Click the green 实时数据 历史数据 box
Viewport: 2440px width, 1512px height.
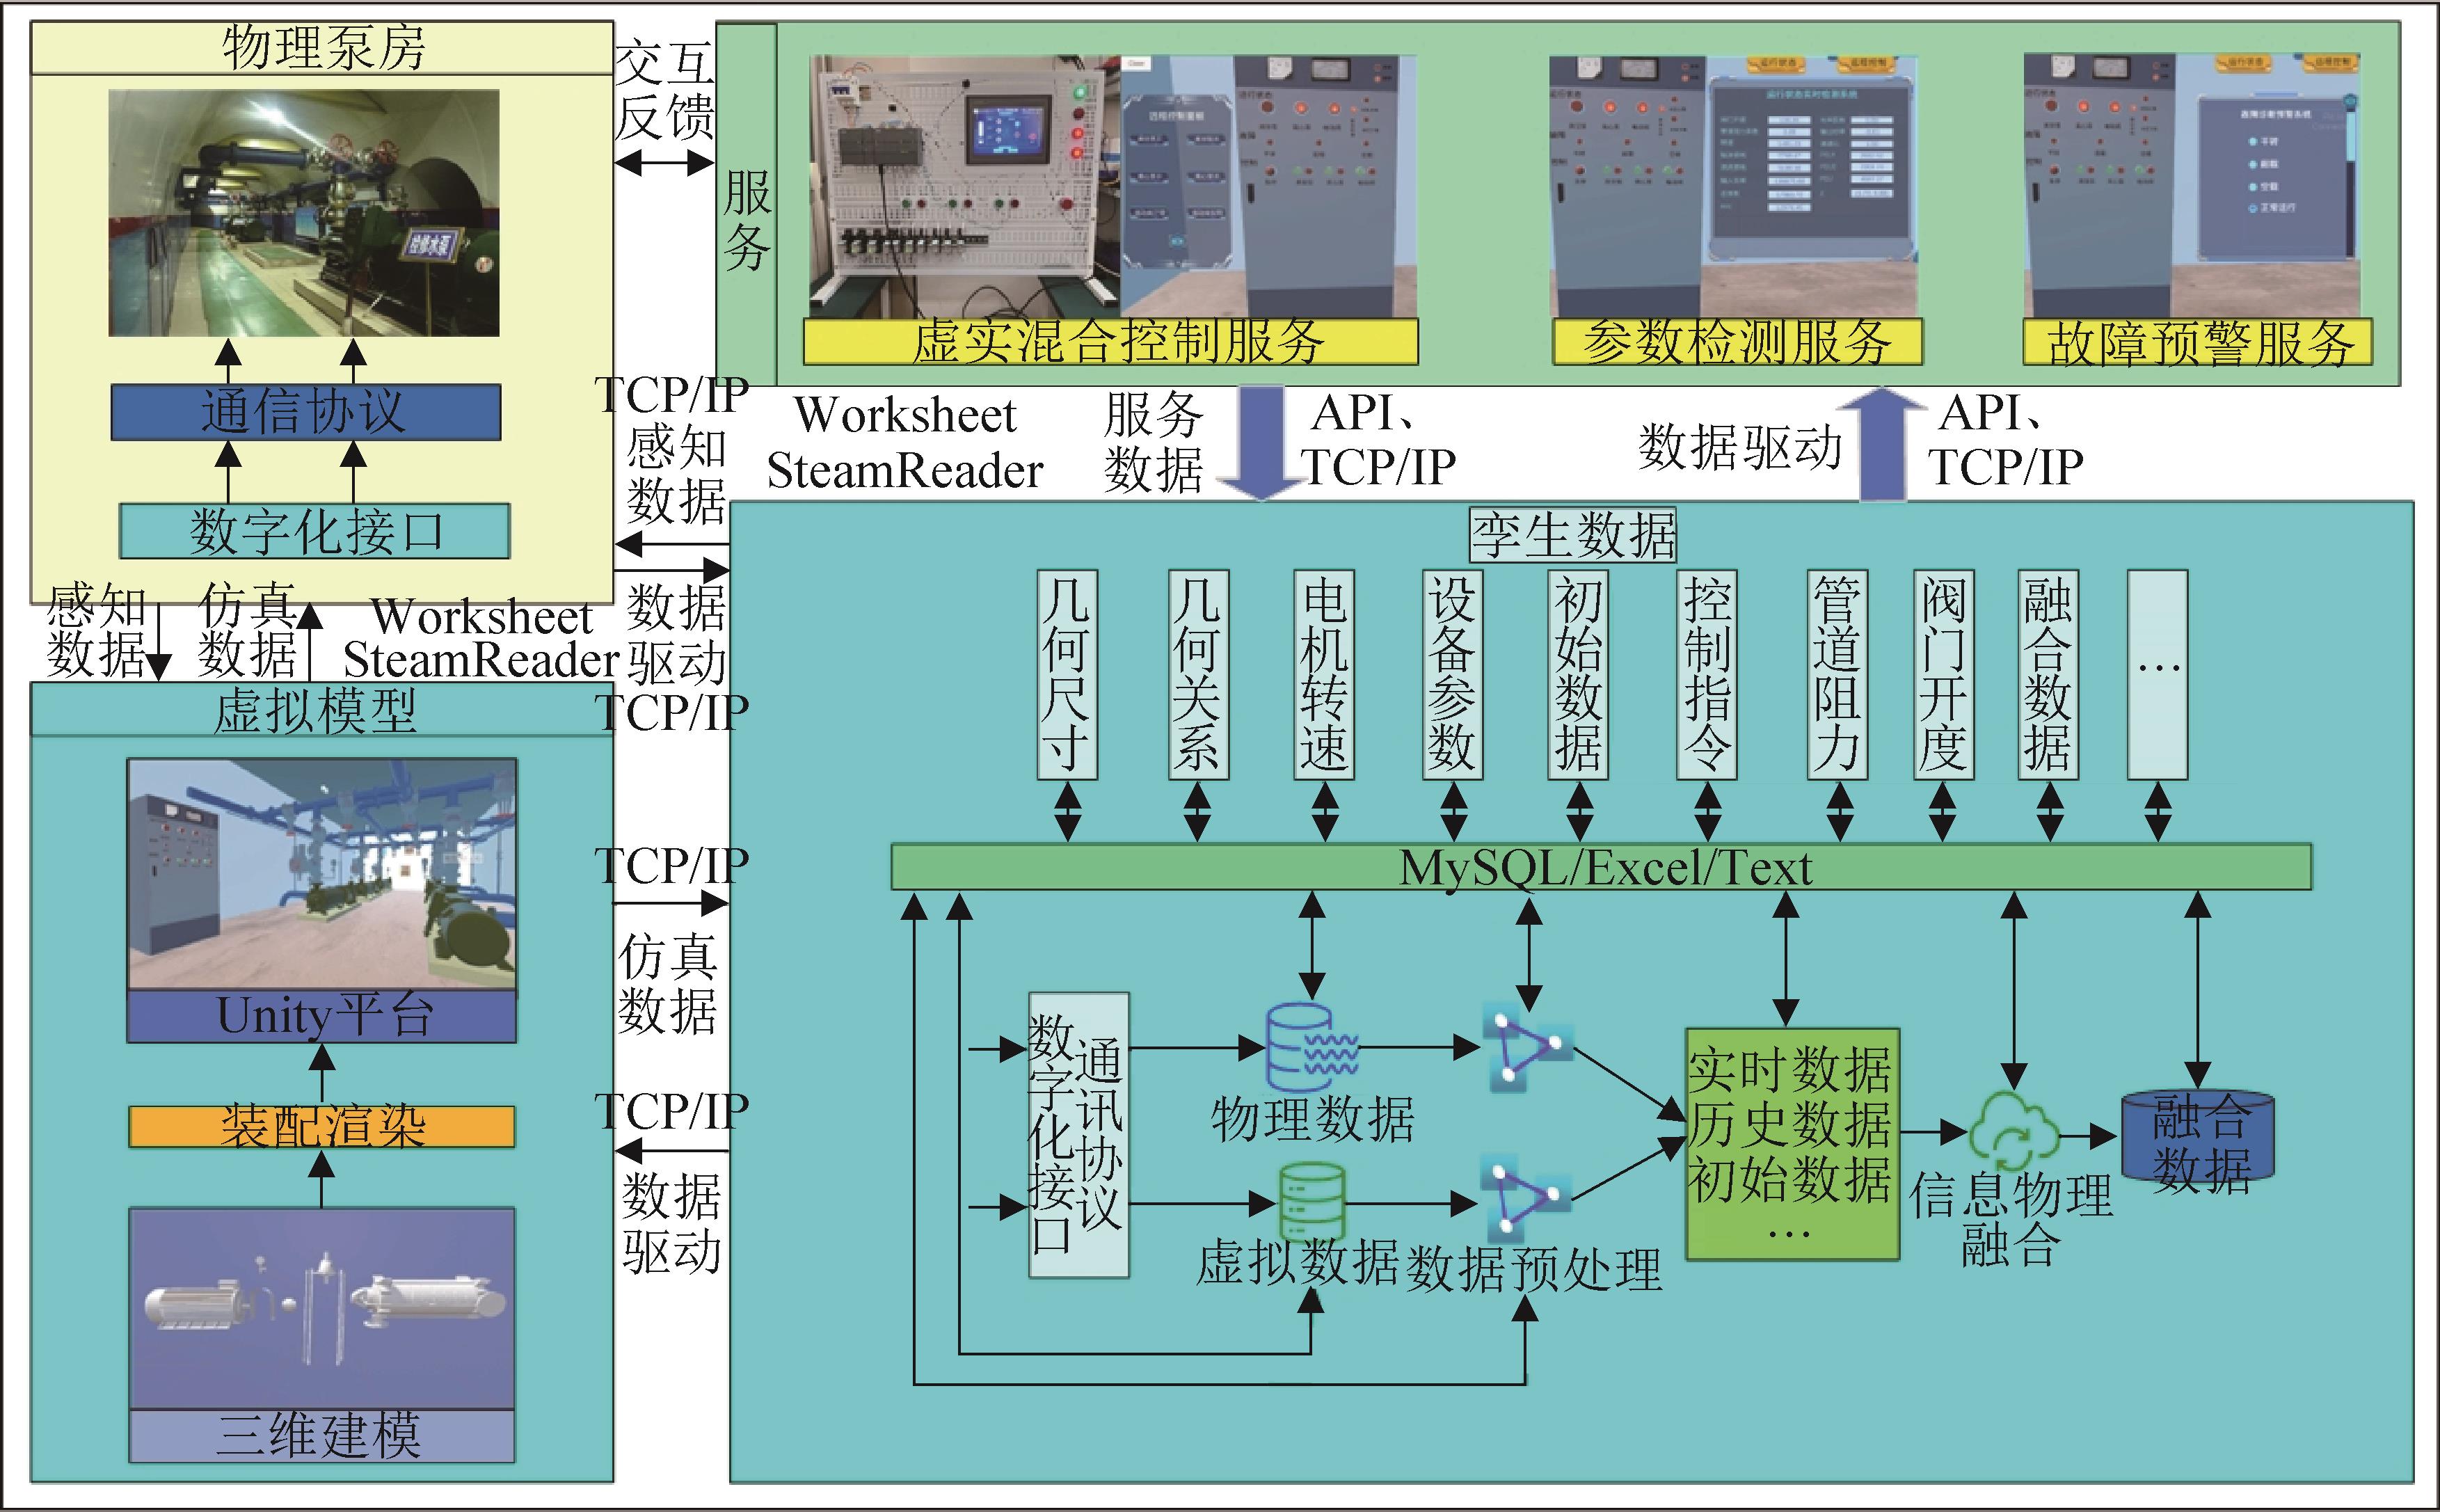pos(1792,1143)
